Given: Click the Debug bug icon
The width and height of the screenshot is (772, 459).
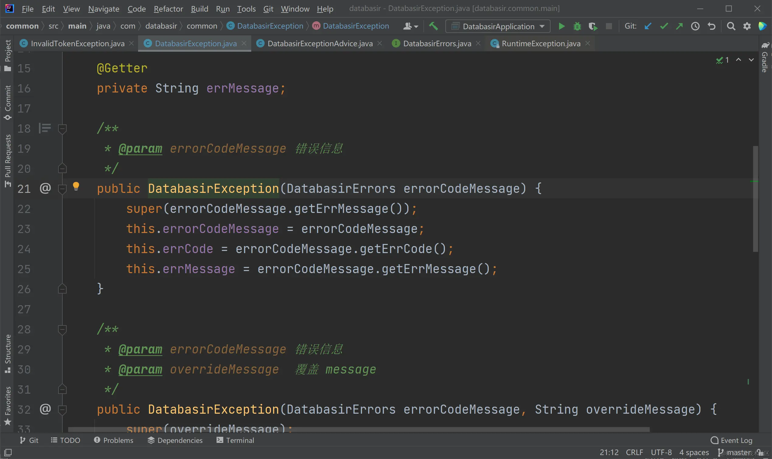Looking at the screenshot, I should (x=577, y=26).
